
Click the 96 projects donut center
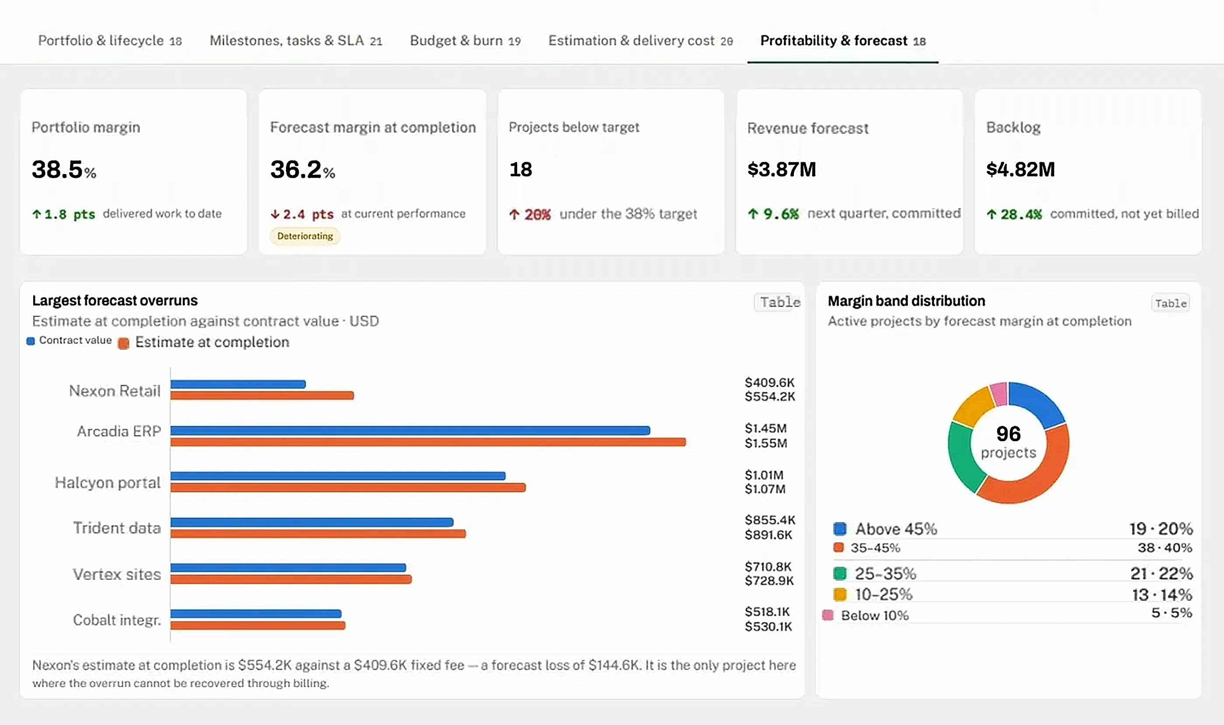1008,442
